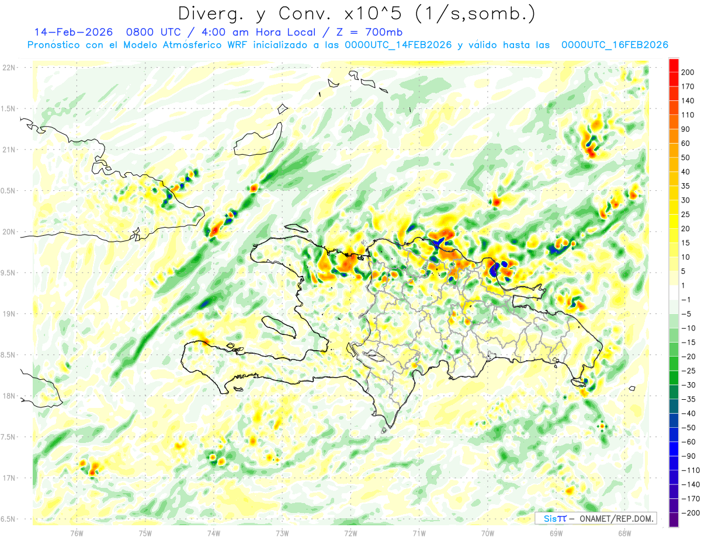Click the '1.5N' latitude label
Viewport: 701px width, 541px height.
click(8, 109)
